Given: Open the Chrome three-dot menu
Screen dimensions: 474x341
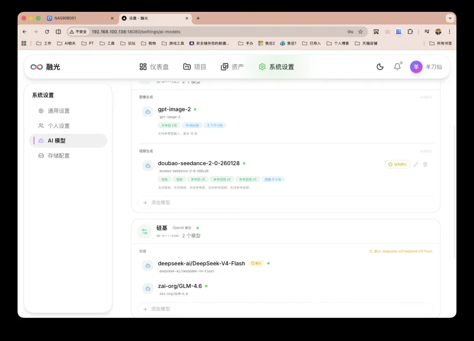Looking at the screenshot, I should point(449,32).
